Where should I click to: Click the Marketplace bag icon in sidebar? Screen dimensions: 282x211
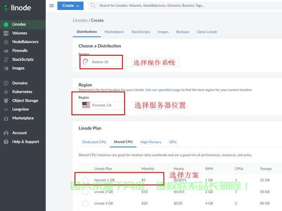tap(6, 118)
